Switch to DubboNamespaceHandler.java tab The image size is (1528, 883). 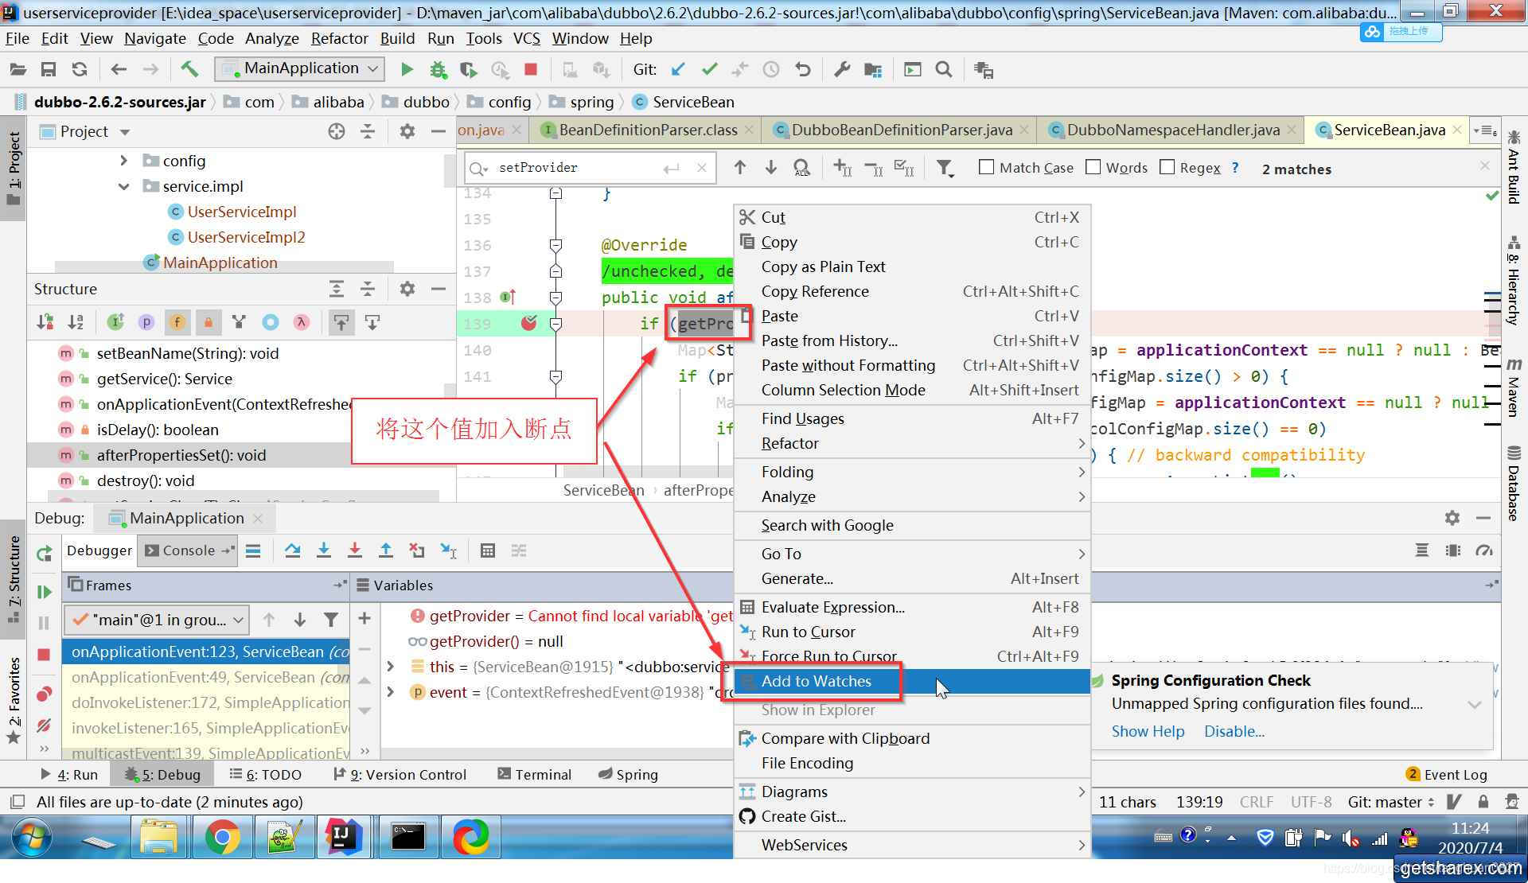coord(1172,130)
